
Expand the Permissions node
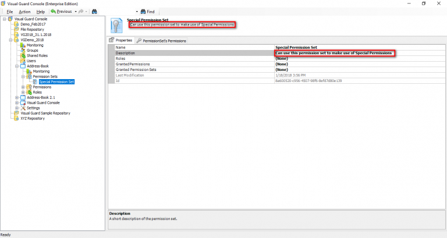click(23, 87)
